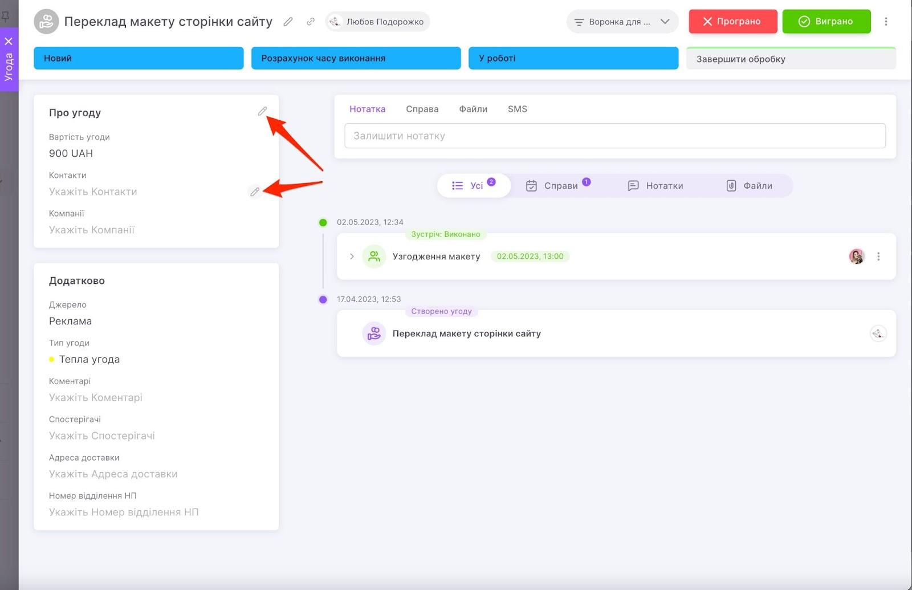Click the Укажіть Адреса доставки field
912x590 pixels.
(x=113, y=474)
